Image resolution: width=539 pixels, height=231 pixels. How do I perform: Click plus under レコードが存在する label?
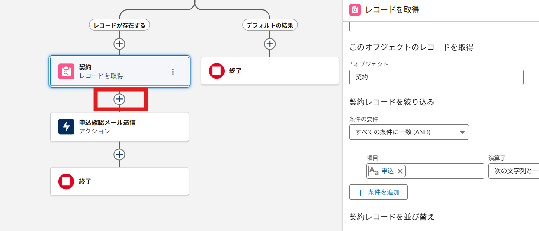119,44
